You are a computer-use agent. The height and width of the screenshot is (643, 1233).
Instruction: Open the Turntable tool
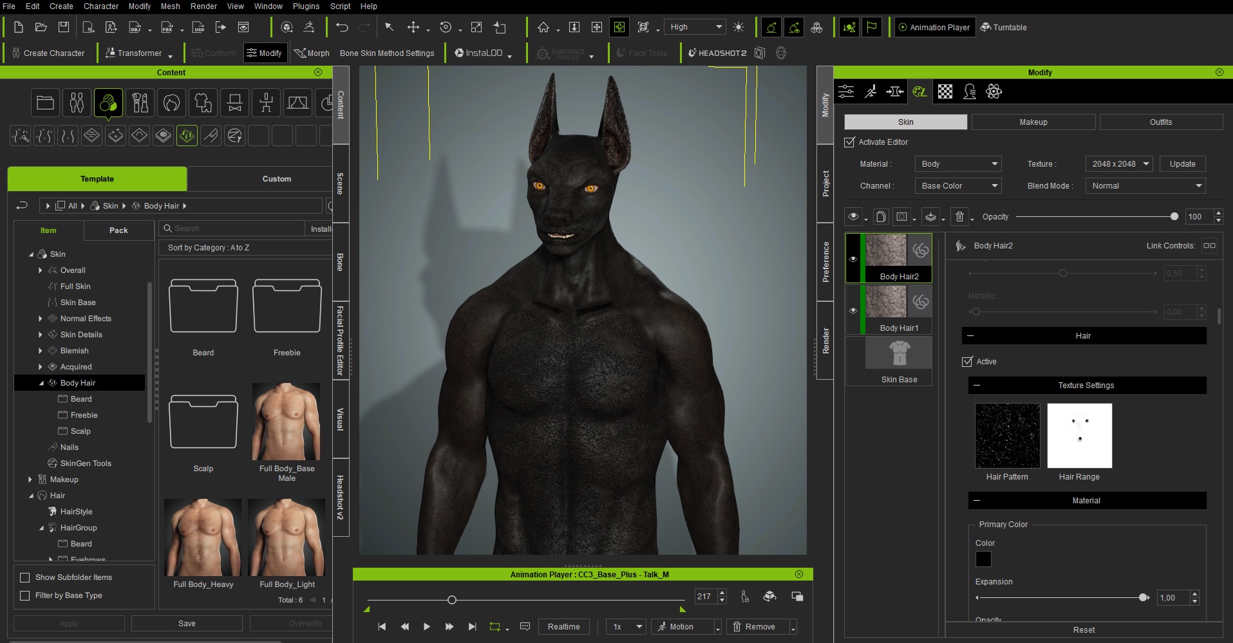pyautogui.click(x=1003, y=27)
